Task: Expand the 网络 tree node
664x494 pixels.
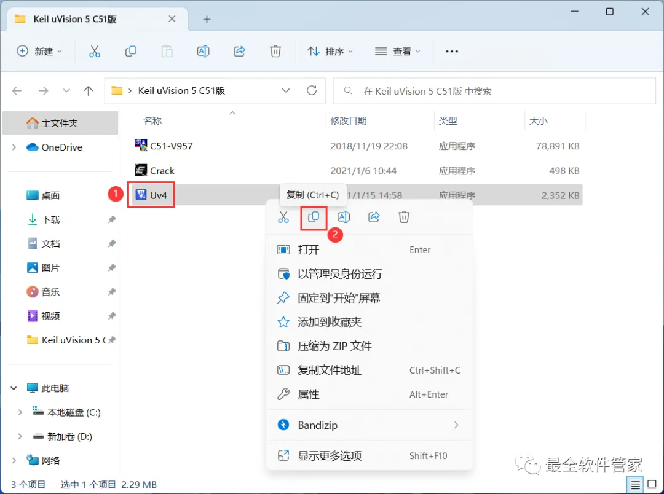Action: coord(14,461)
